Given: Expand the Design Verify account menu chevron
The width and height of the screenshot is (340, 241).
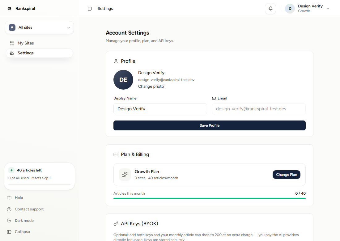Looking at the screenshot, I should tap(328, 9).
